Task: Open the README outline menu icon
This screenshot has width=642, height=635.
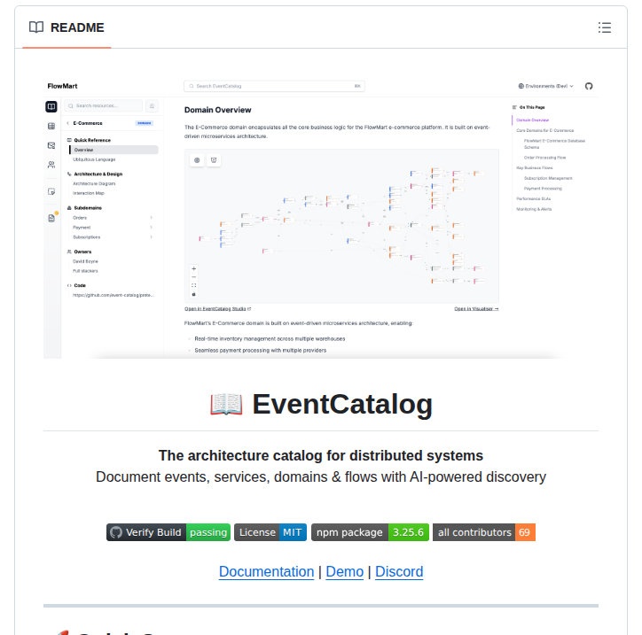Action: point(605,27)
